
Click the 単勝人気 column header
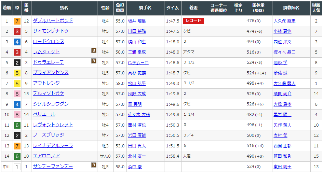316,8
